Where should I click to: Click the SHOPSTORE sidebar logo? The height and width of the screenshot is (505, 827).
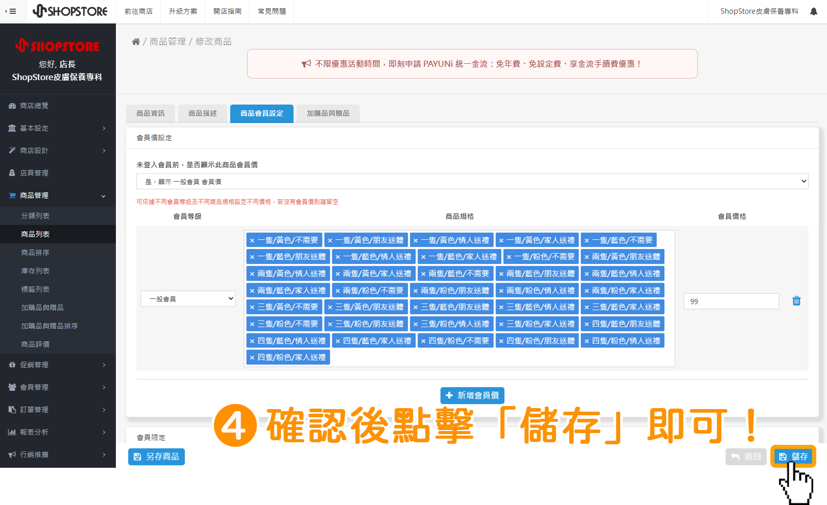click(58, 46)
